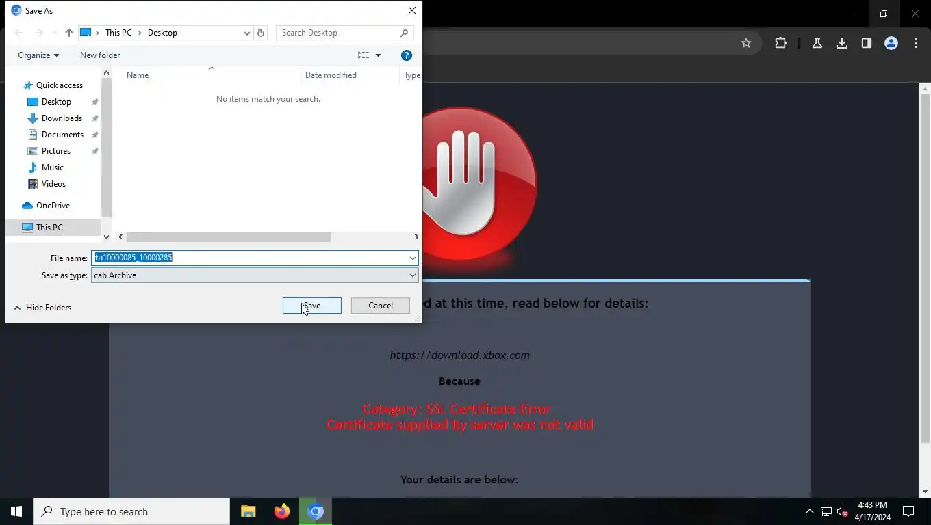Viewport: 931px width, 525px height.
Task: Click the New folder button
Action: click(100, 55)
